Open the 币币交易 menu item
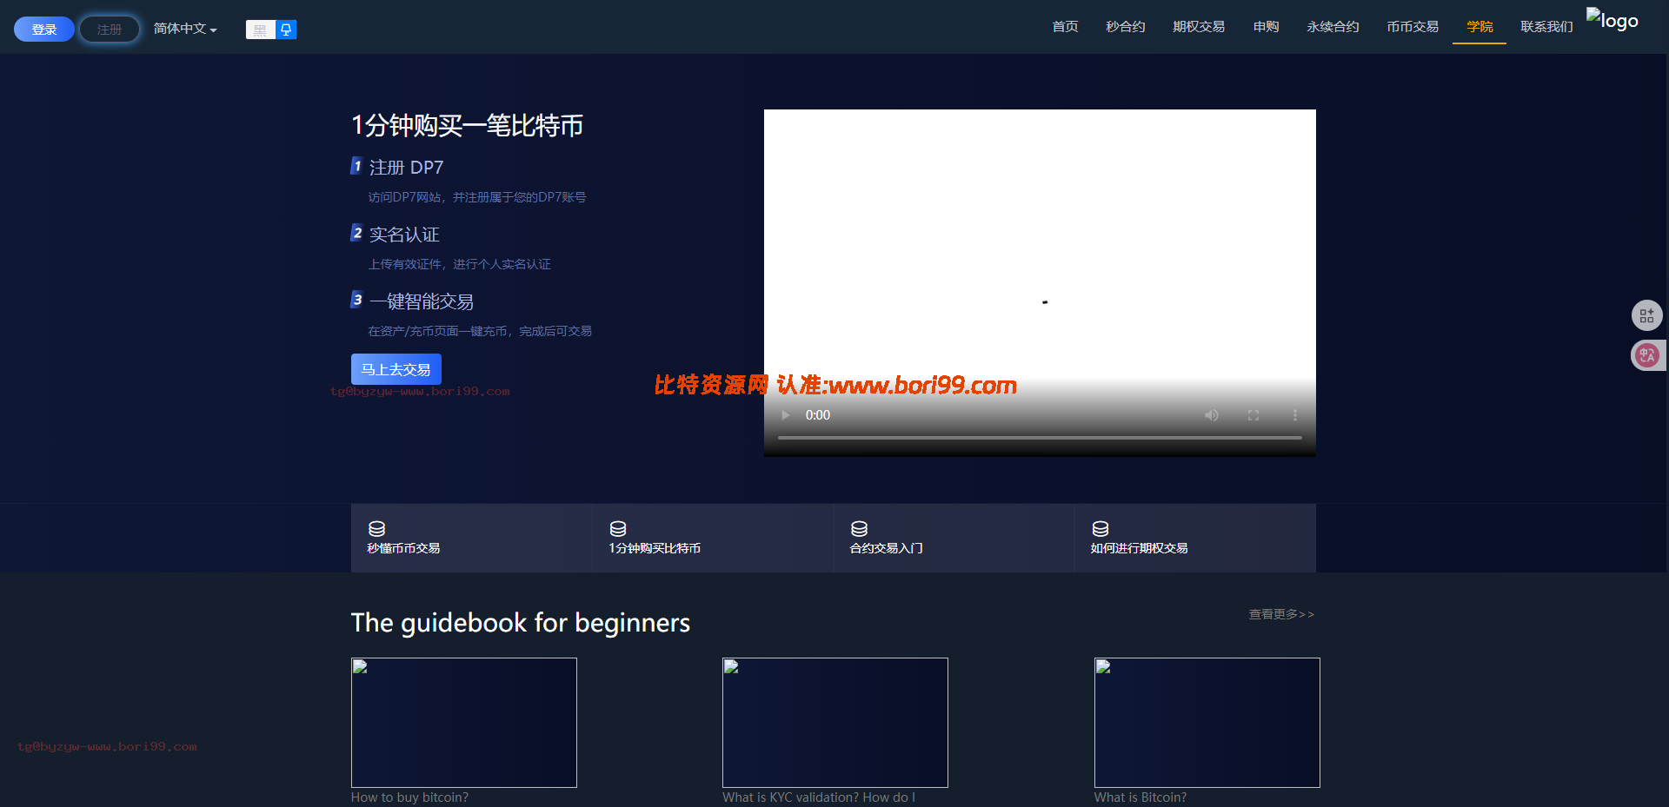1669x807 pixels. coord(1413,27)
